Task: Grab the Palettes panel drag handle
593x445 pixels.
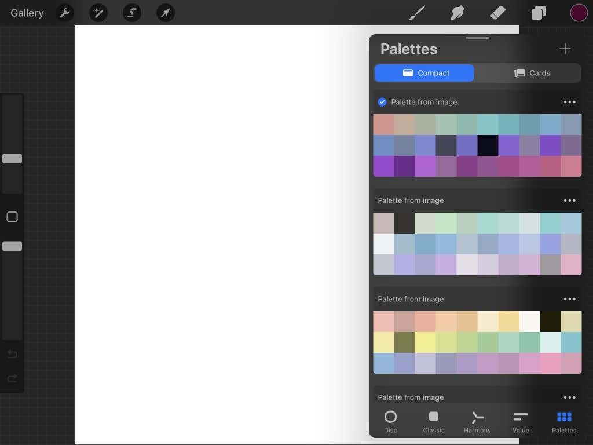Action: coord(477,38)
